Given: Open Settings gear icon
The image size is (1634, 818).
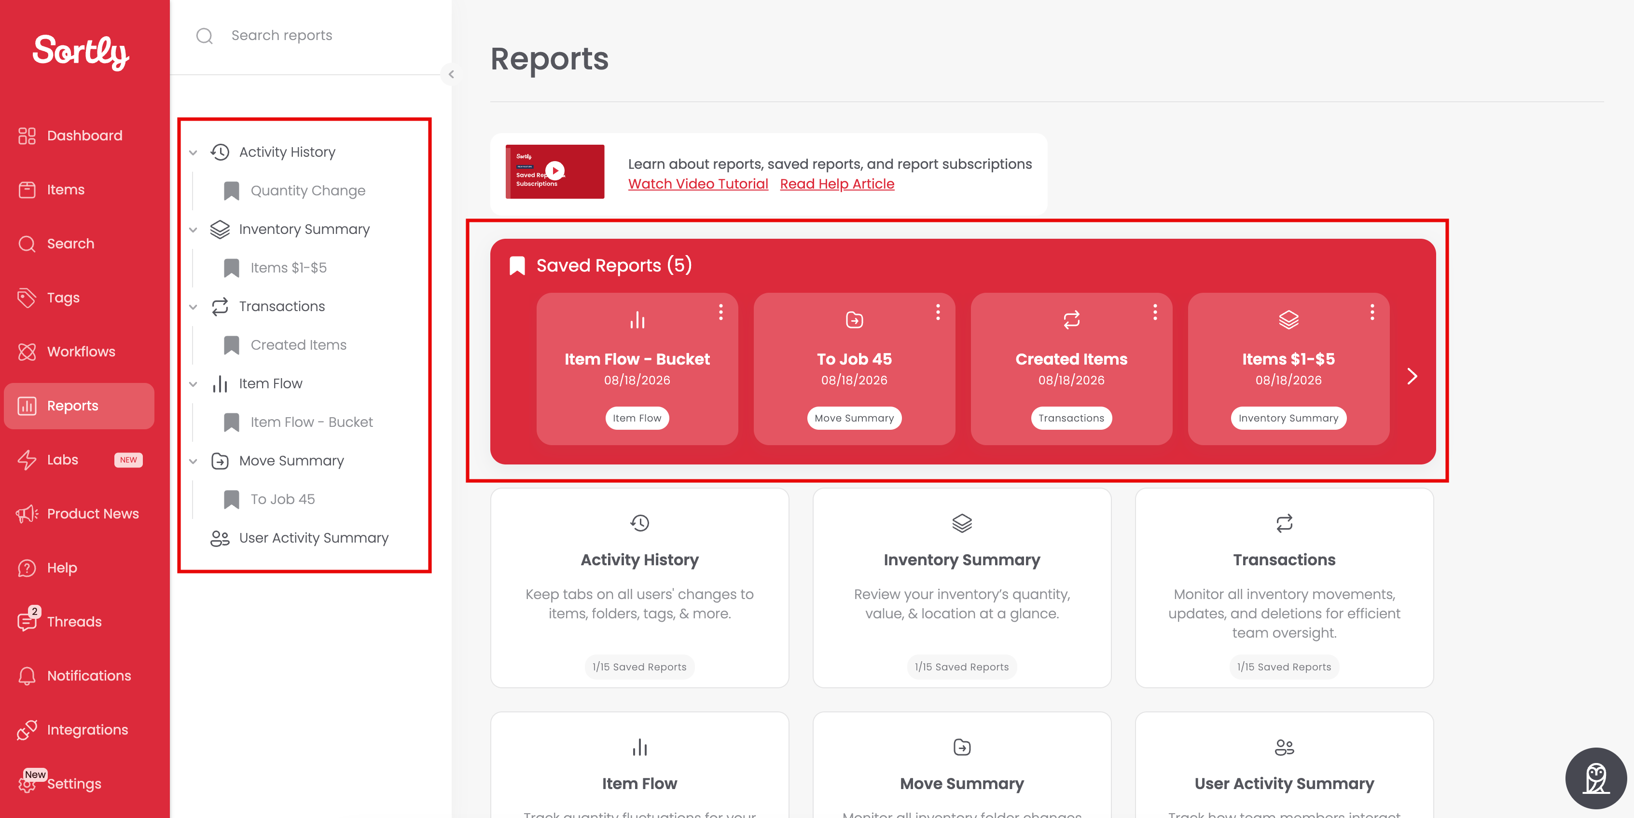Looking at the screenshot, I should [27, 784].
